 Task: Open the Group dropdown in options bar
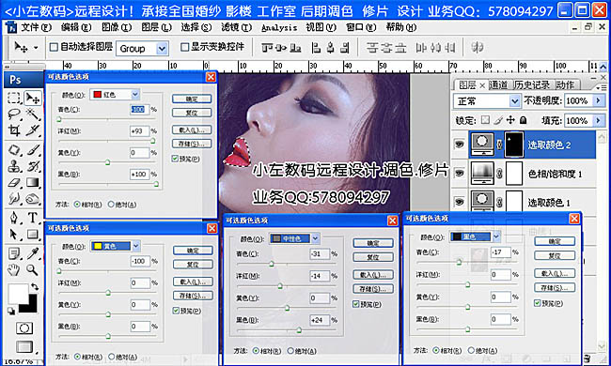[162, 49]
